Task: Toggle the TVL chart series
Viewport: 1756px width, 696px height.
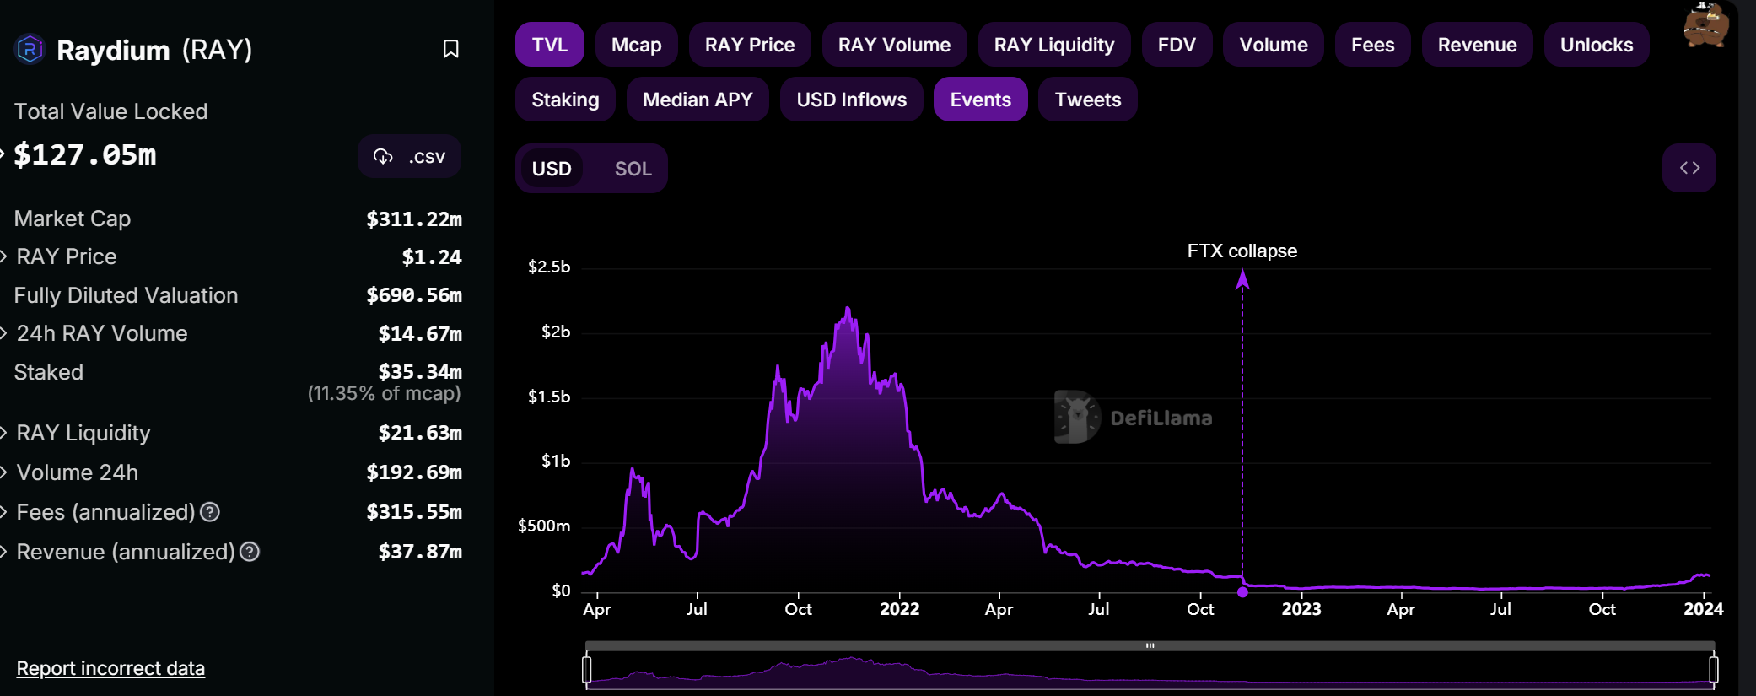Action: click(550, 45)
